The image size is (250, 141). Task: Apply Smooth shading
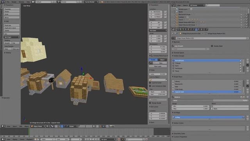[x=7, y=43]
